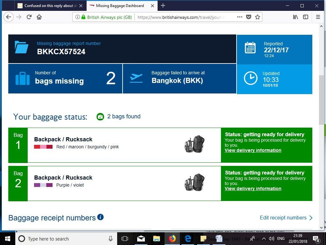The height and width of the screenshot is (245, 326).
Task: View delivery information for Bag 2
Action: click(253, 189)
